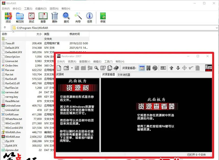This screenshot has width=219, height=160.
Task: Open WinRAR 收藏夹(O) menu
Action: 41,8
